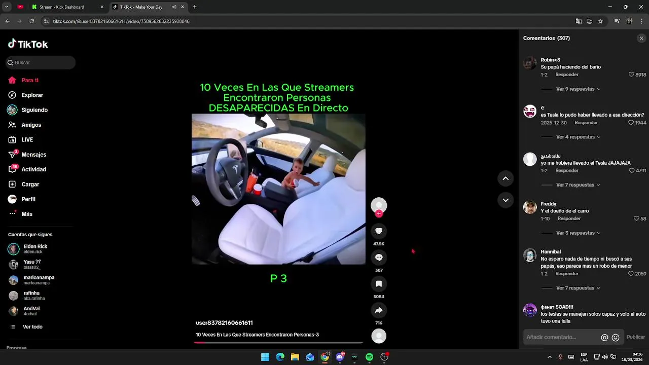Like Freddy's comment with 58 likes
This screenshot has width=649, height=365.
coord(636,219)
